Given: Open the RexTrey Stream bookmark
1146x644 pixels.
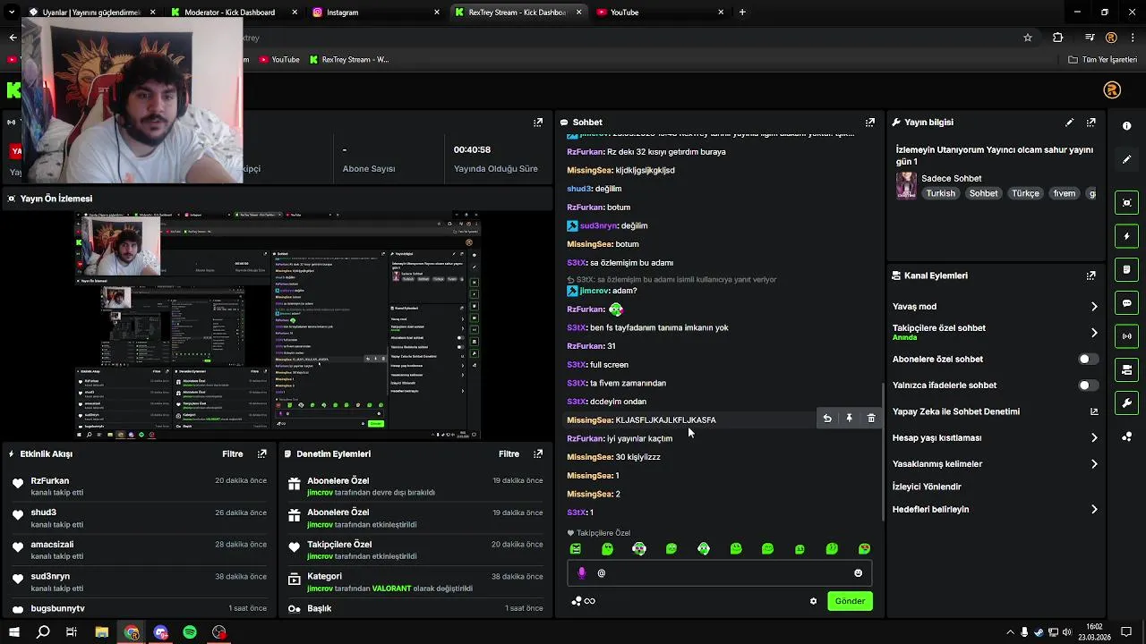Looking at the screenshot, I should pyautogui.click(x=349, y=60).
